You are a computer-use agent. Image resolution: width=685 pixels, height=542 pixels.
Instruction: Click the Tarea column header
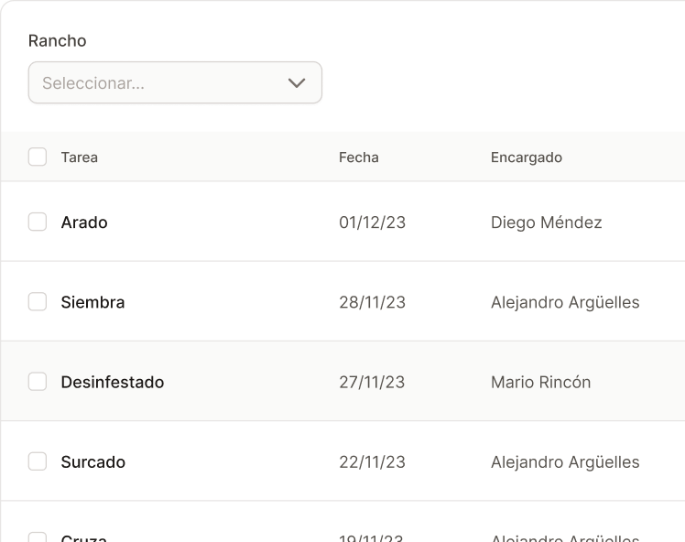point(80,157)
